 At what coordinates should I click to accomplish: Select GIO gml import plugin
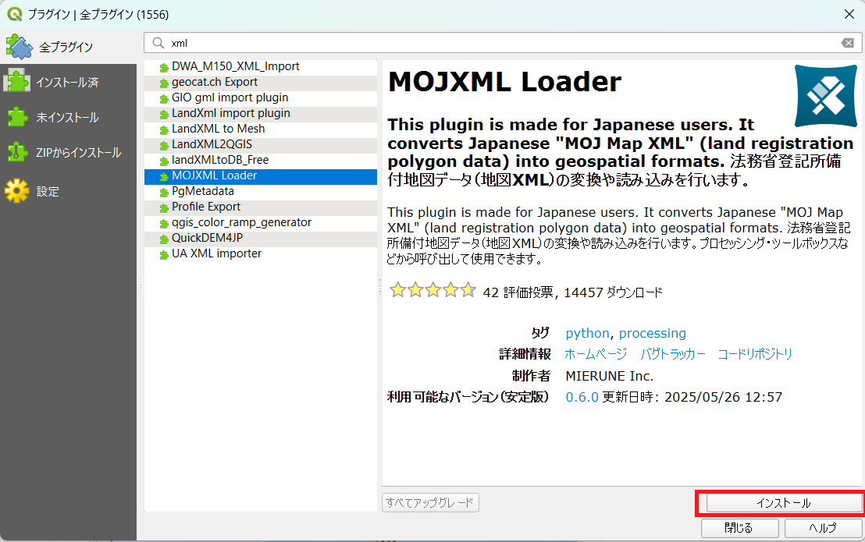pyautogui.click(x=261, y=97)
